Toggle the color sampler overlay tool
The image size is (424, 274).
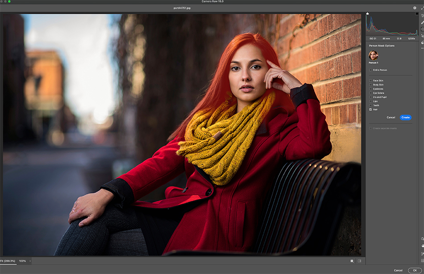422,254
